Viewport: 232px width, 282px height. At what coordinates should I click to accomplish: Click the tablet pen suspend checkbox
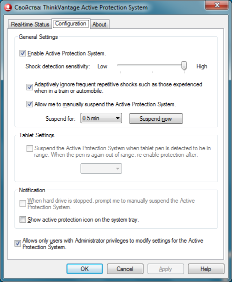(29, 148)
